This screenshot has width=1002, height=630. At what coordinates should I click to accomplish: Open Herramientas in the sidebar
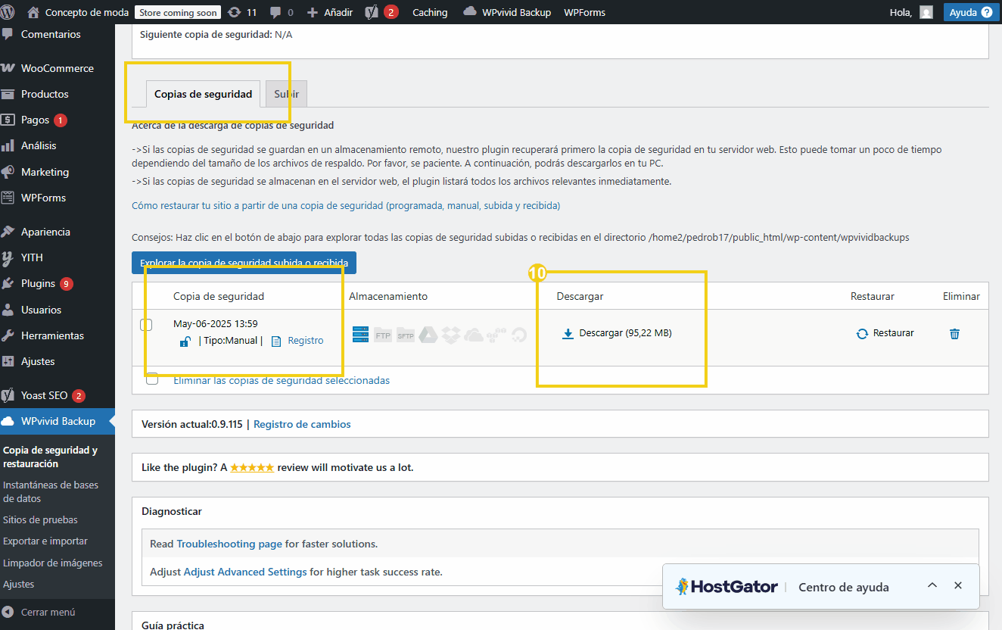tap(52, 335)
